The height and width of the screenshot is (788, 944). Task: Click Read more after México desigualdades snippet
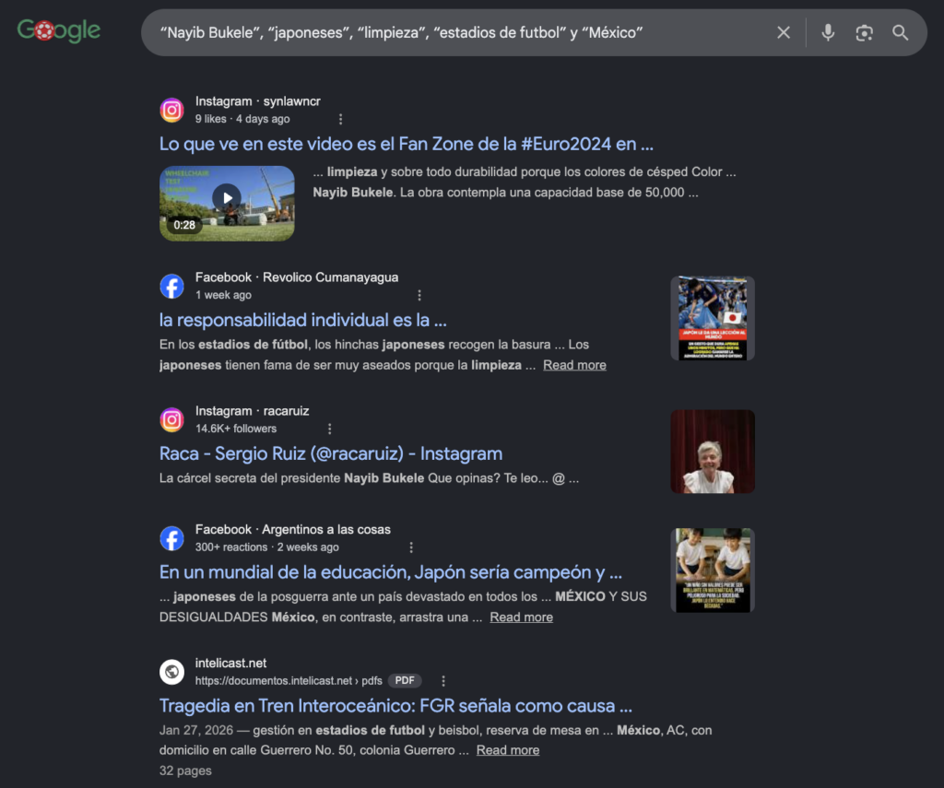[522, 617]
